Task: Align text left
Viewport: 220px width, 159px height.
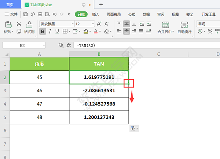Action: 119,31
